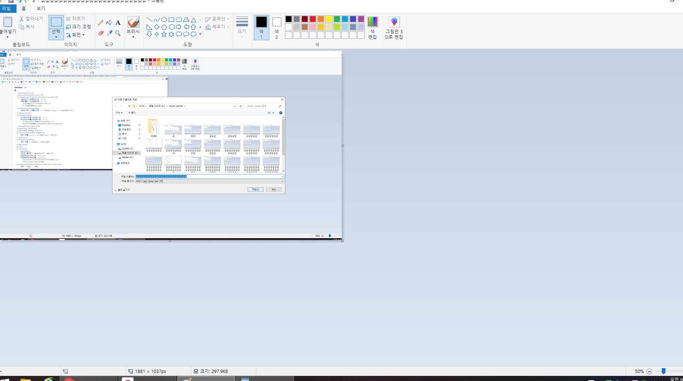Viewport: 683px width, 381px height.
Task: Select the Magnifier tool
Action: click(x=118, y=33)
